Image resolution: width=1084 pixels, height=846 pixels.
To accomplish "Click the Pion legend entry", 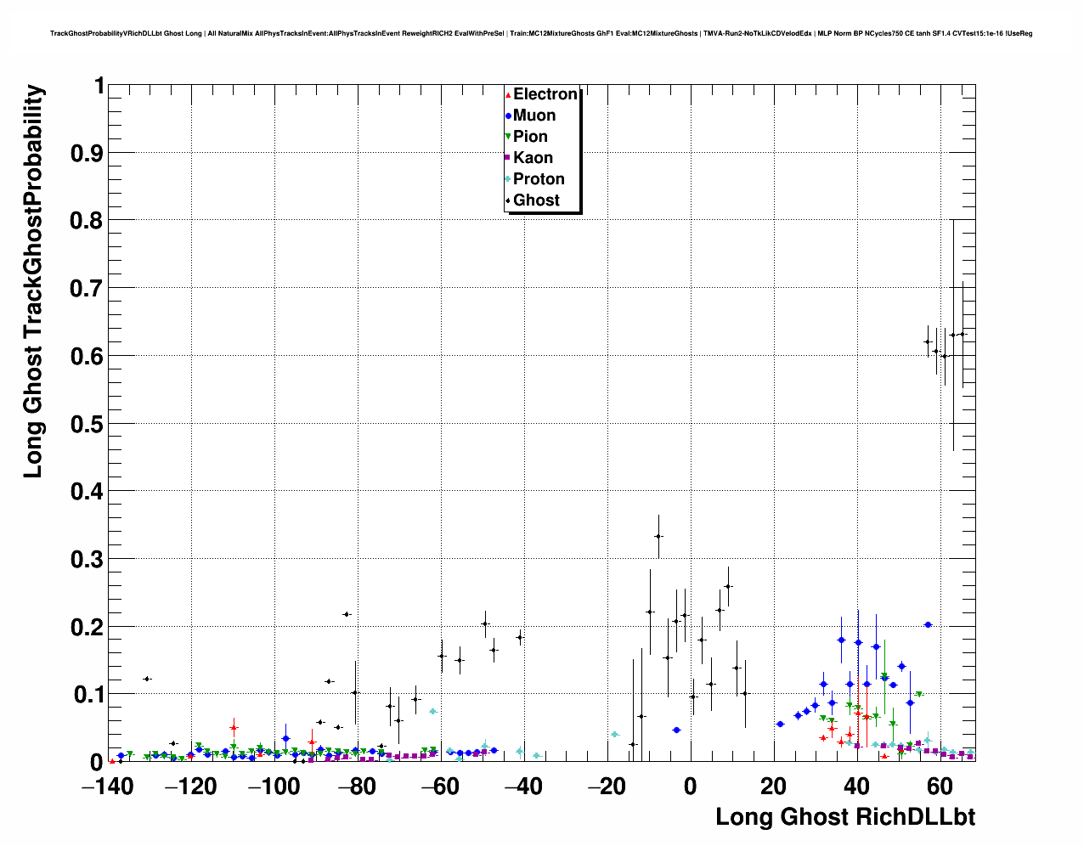I will tap(527, 137).
